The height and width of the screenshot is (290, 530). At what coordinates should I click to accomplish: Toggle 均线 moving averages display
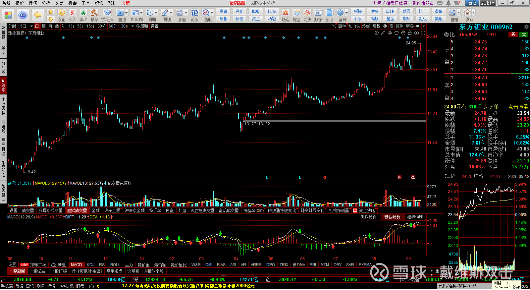pos(366,26)
